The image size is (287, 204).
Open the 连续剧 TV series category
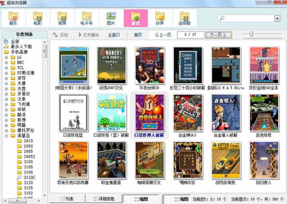point(184,18)
